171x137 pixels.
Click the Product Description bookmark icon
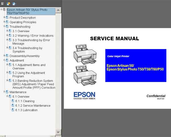pos(7,17)
